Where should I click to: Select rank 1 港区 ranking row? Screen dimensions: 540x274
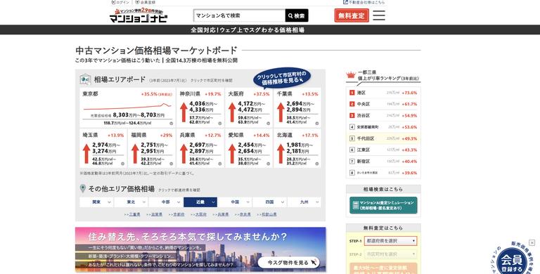pyautogui.click(x=383, y=93)
